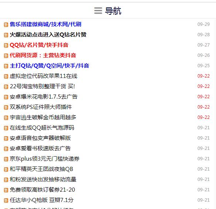The width and height of the screenshot is (216, 209).
Task: Open post 京东plus领3元无门槛快递券
Action: pos(45,159)
